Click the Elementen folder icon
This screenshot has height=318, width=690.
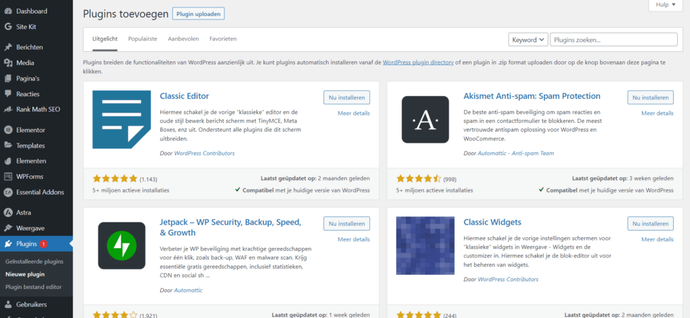(x=8, y=161)
